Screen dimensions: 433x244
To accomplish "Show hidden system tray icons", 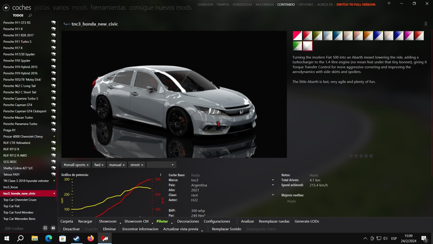I will click(x=365, y=238).
